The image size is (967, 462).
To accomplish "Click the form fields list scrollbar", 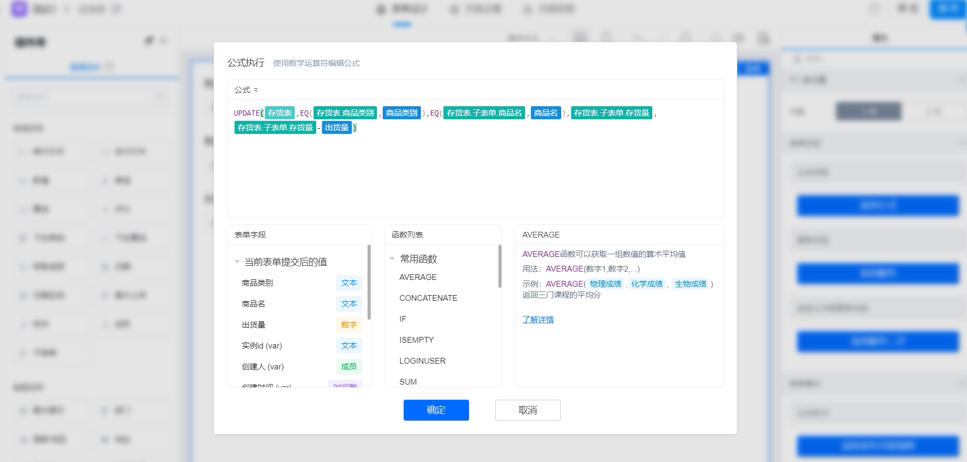I will pyautogui.click(x=369, y=283).
